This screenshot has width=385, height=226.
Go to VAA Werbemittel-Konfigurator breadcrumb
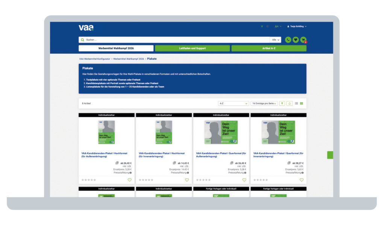(94, 59)
